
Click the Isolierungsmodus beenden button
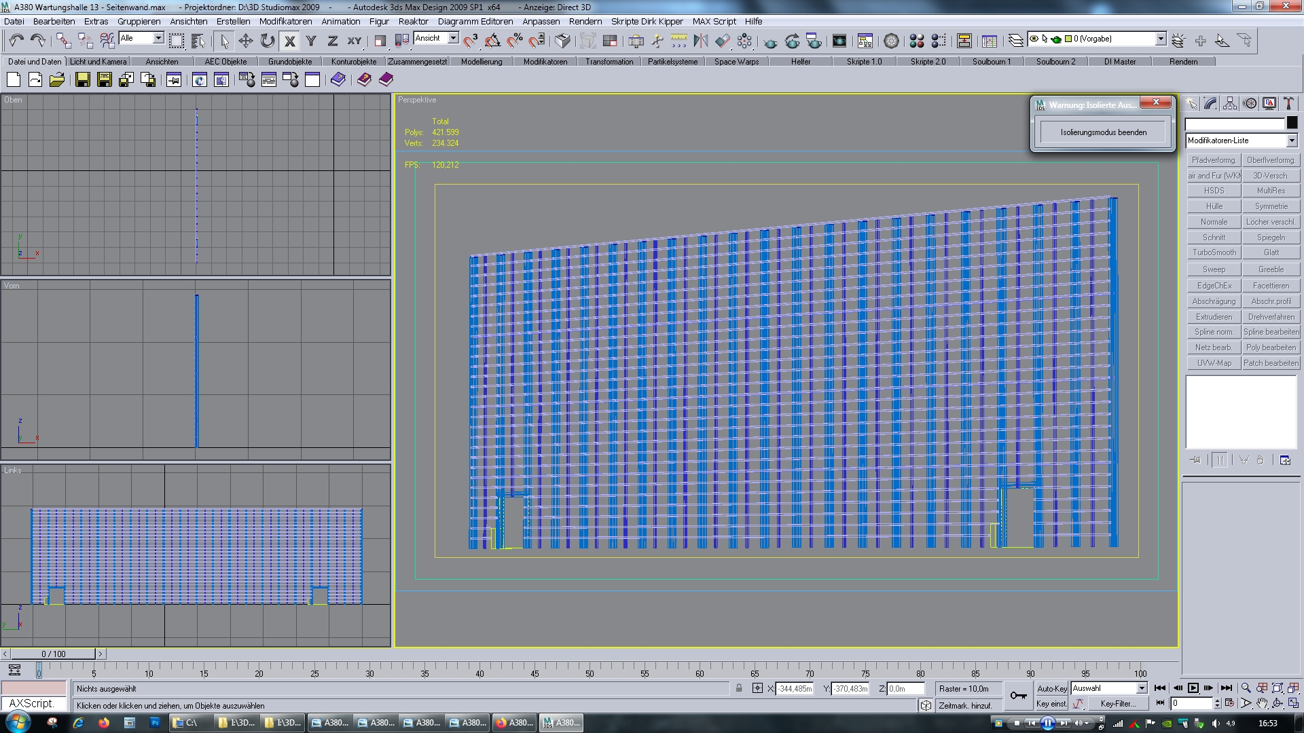[x=1103, y=132]
